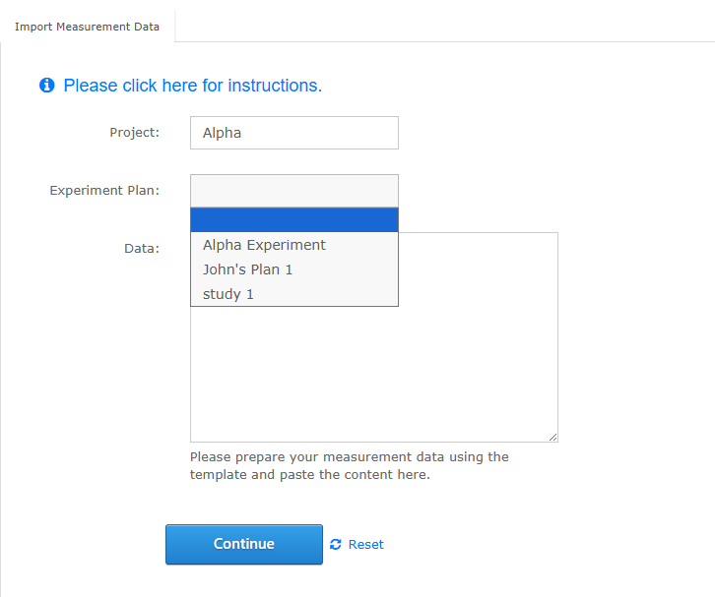Click the circular arrows Reset icon

point(336,545)
